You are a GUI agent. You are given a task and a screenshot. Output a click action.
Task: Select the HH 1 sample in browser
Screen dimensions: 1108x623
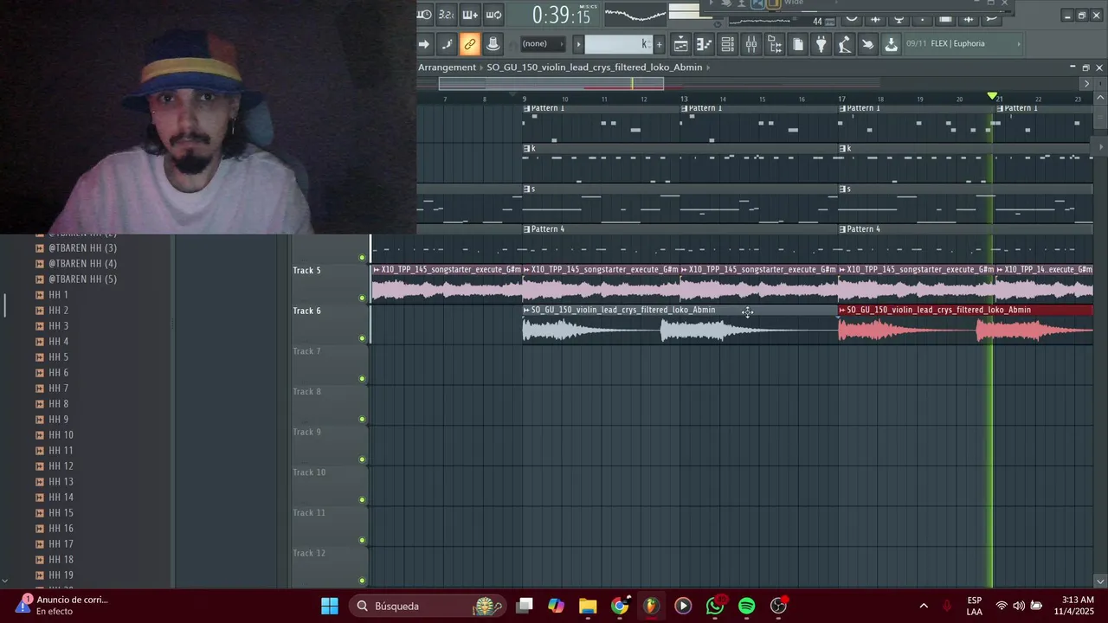[x=58, y=295]
